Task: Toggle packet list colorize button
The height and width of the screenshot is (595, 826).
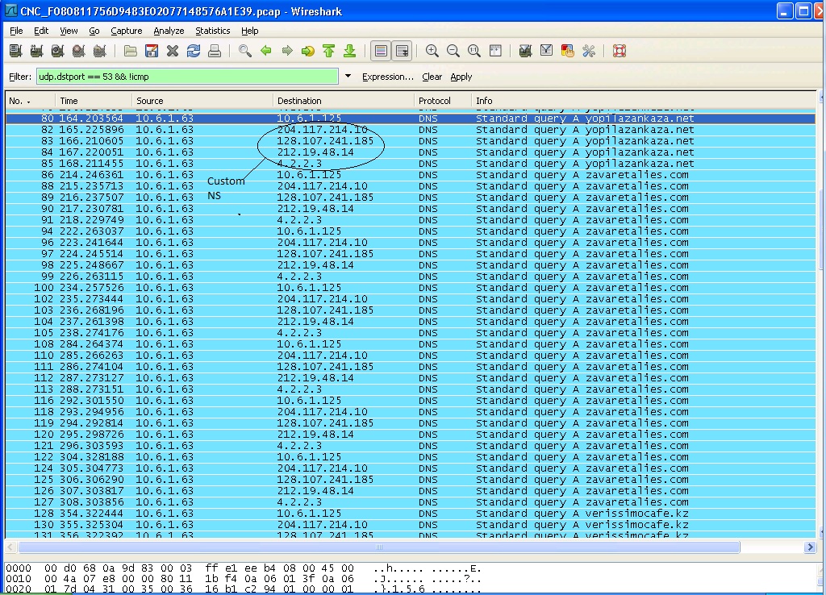Action: [381, 51]
